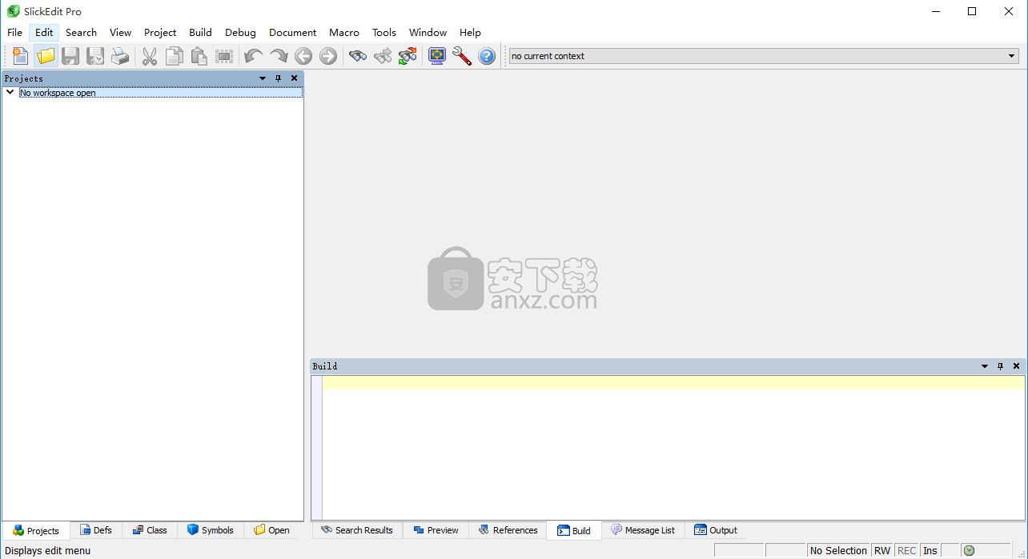Toggle the REC macro recording indicator
1028x559 pixels.
[x=906, y=550]
